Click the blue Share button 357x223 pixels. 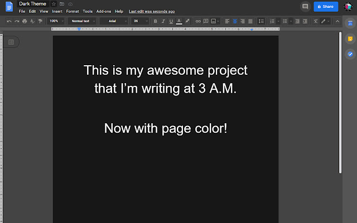326,7
